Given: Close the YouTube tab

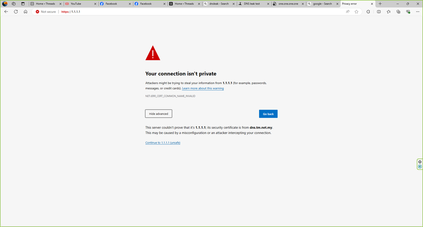Looking at the screenshot, I should 95,4.
